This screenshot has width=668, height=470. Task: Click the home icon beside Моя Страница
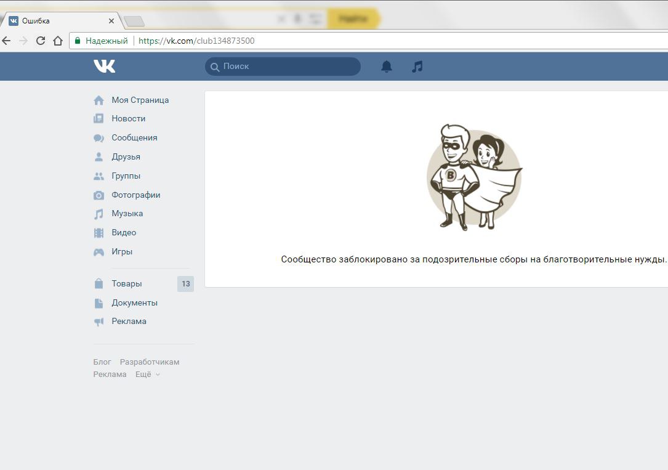(99, 100)
